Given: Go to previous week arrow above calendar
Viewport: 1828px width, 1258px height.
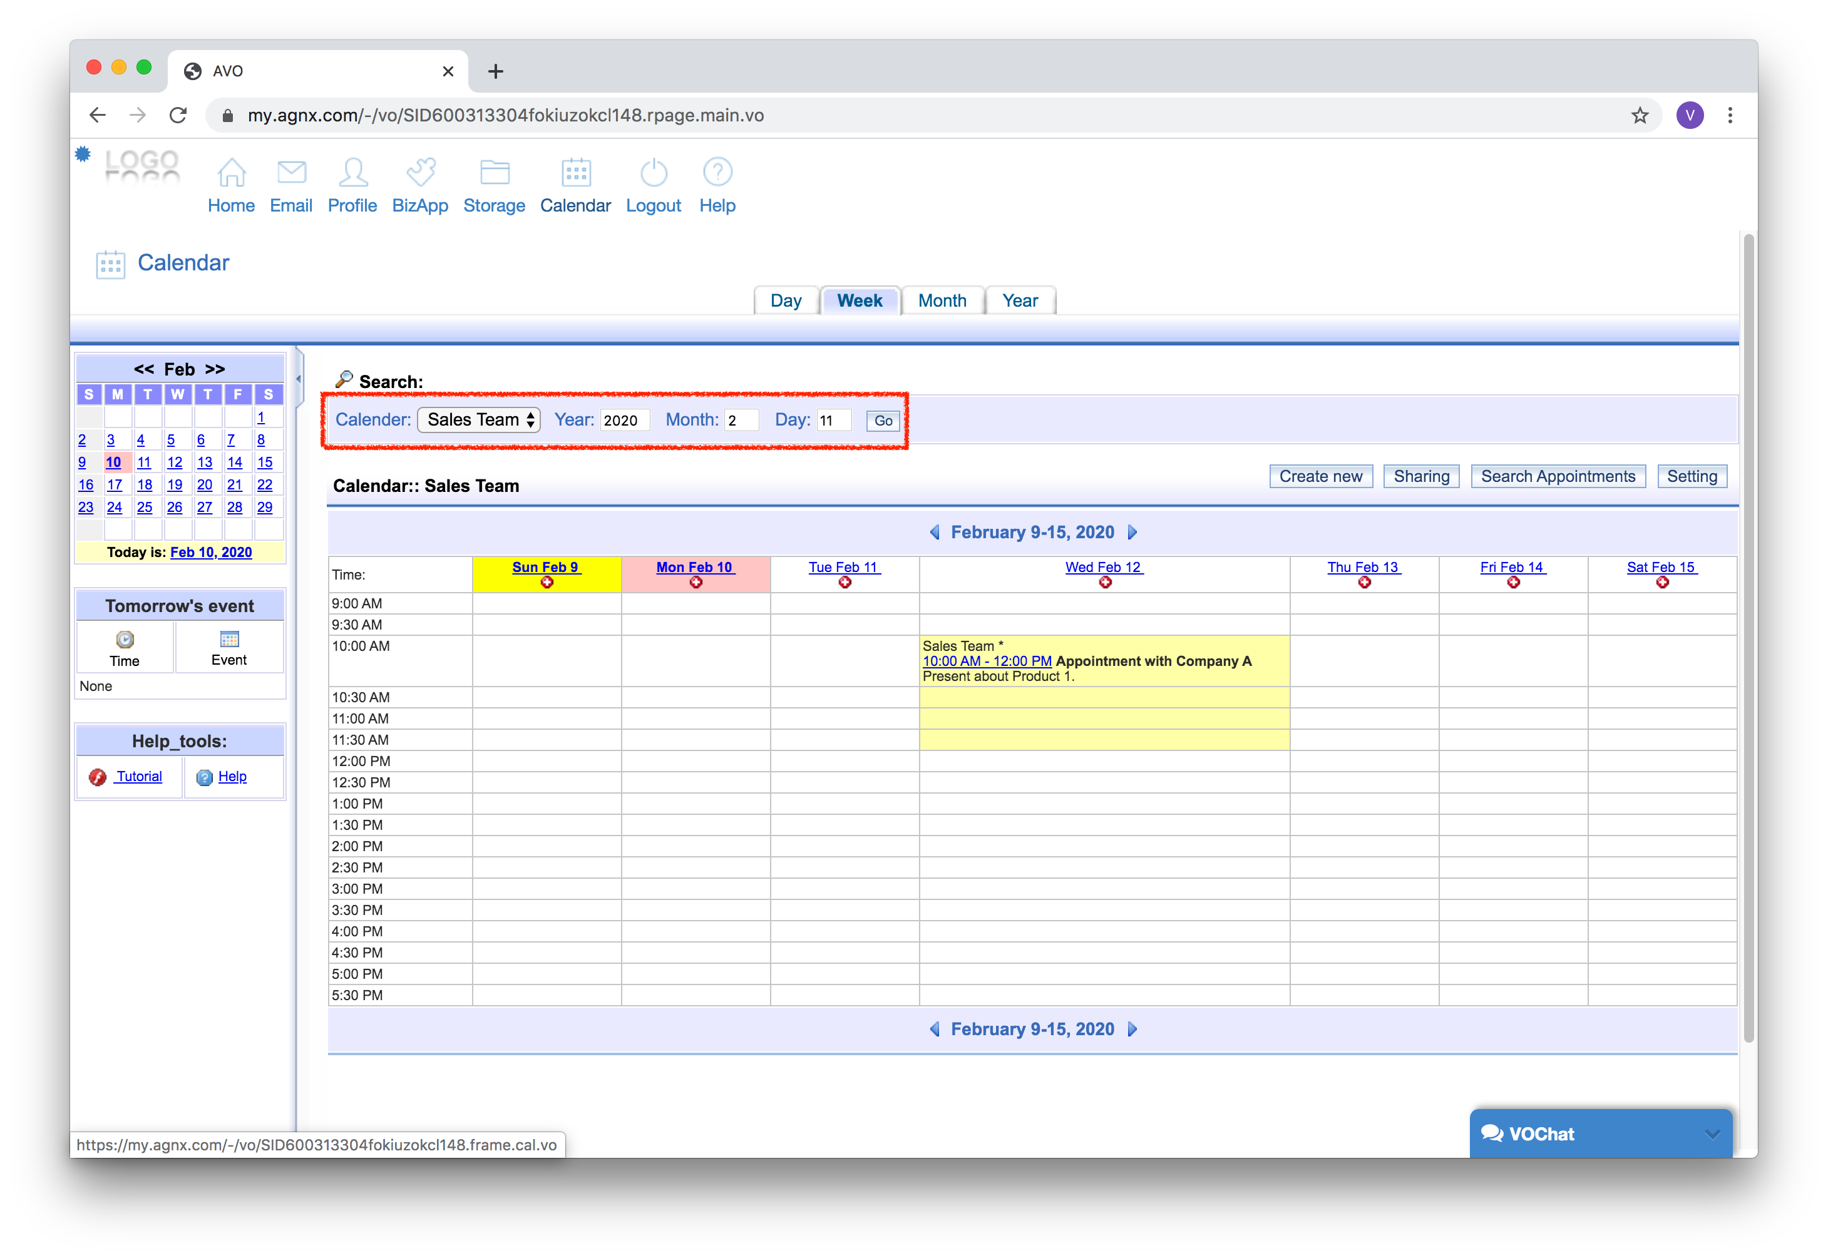Looking at the screenshot, I should click(935, 533).
